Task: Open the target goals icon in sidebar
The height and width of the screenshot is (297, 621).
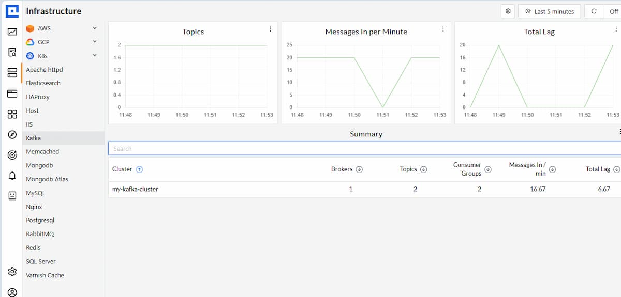Action: point(12,155)
